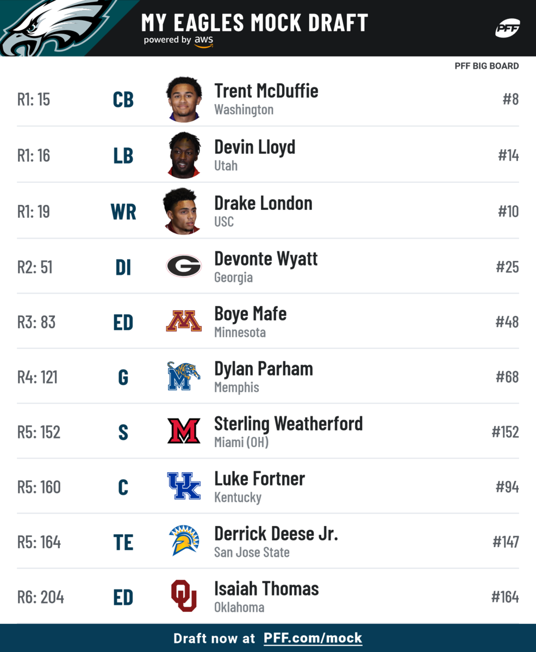Click the San Jose State Spartan logo
The image size is (536, 652).
(x=184, y=541)
